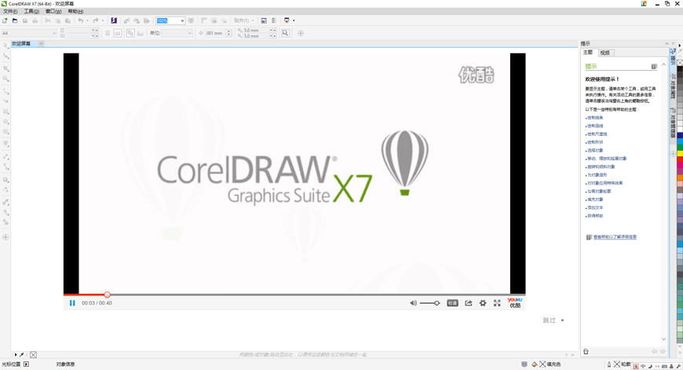683x370 pixels.
Task: Open the 填充对象 hint link
Action: 595,200
